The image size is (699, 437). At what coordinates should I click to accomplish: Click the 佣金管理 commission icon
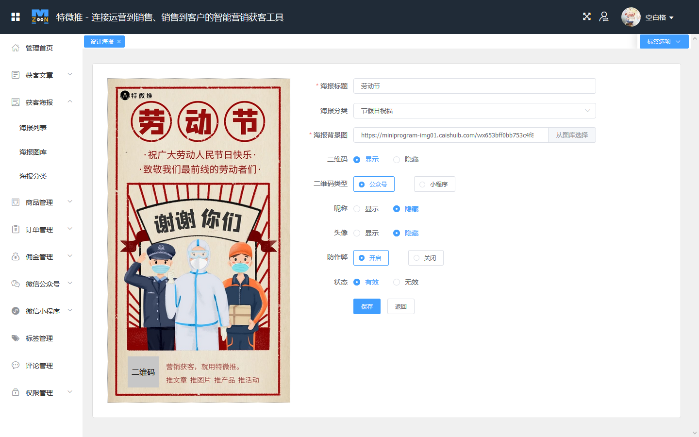point(15,256)
